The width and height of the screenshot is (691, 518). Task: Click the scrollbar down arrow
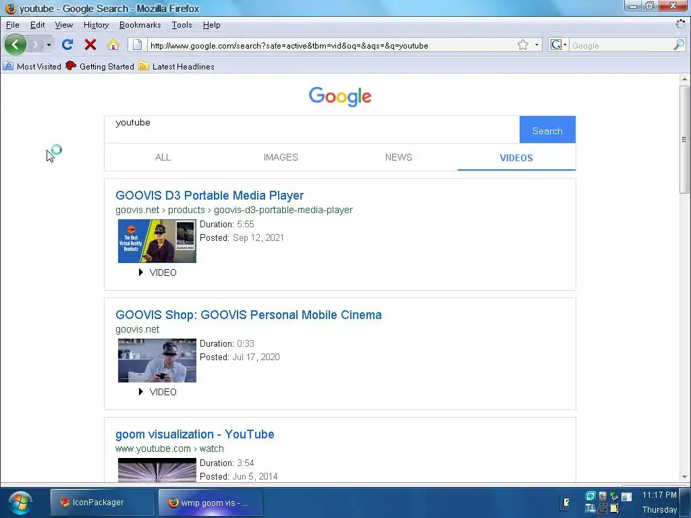click(x=684, y=477)
